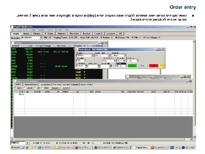Select the Transactions tab

click(46, 85)
